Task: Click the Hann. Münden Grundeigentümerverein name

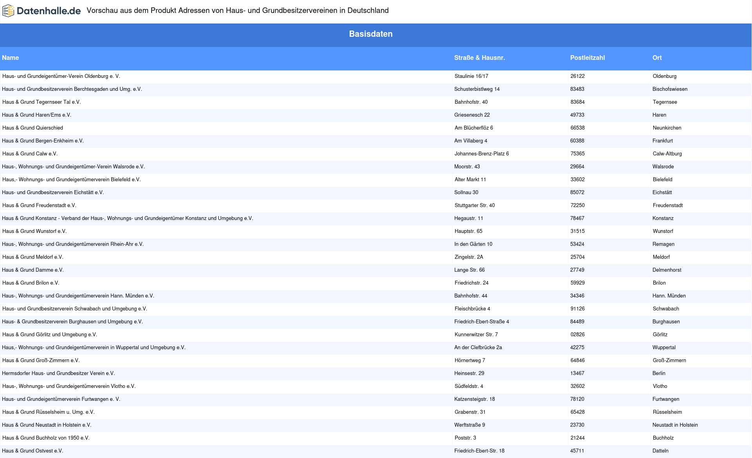Action: [x=78, y=296]
